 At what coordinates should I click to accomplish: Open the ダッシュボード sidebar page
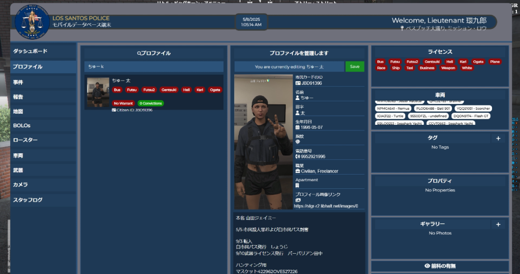coord(43,51)
